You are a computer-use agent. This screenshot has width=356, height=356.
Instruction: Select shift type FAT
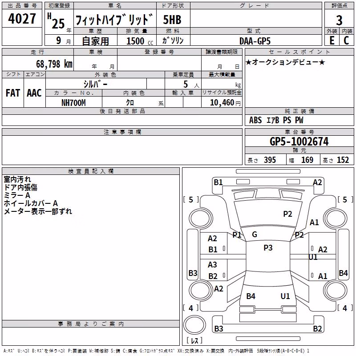pyautogui.click(x=13, y=93)
